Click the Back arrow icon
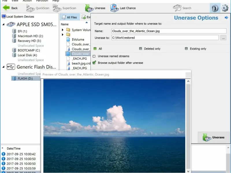Viewport: 231px width, 173px height. coord(6,8)
